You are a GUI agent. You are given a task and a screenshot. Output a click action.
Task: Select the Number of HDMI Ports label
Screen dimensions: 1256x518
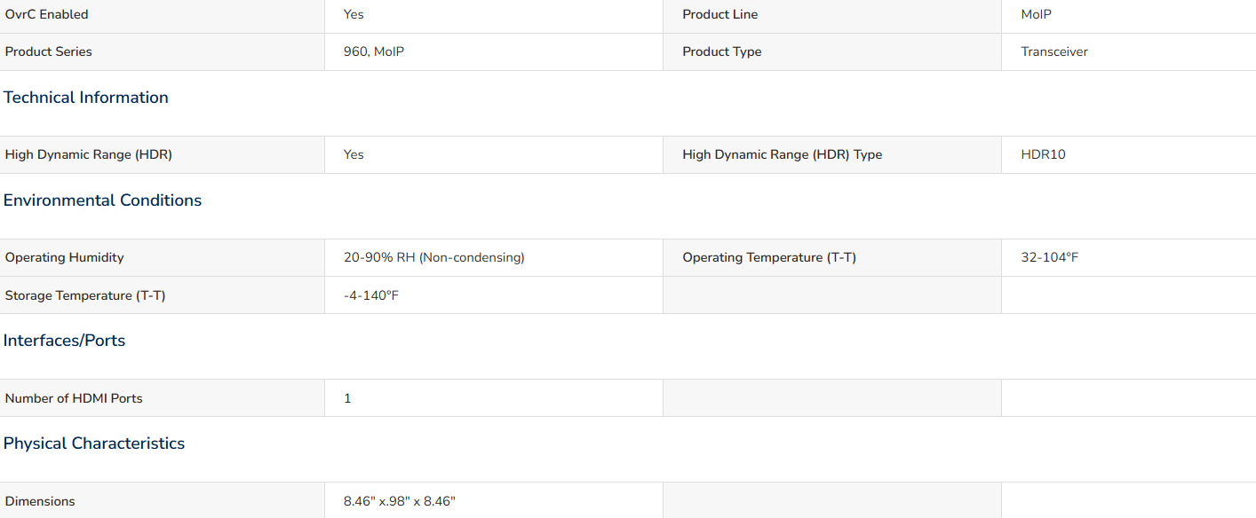tap(74, 398)
